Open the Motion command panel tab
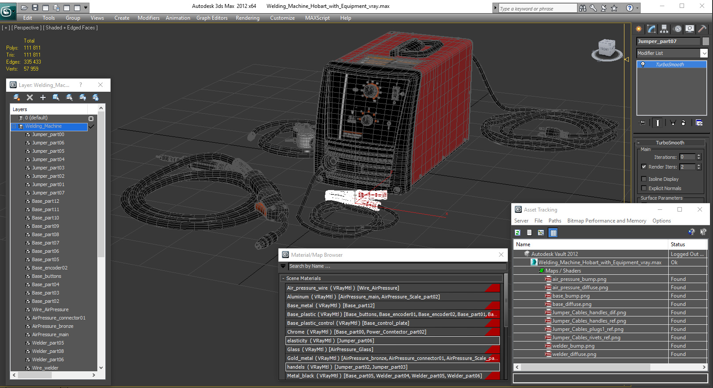 tap(677, 29)
